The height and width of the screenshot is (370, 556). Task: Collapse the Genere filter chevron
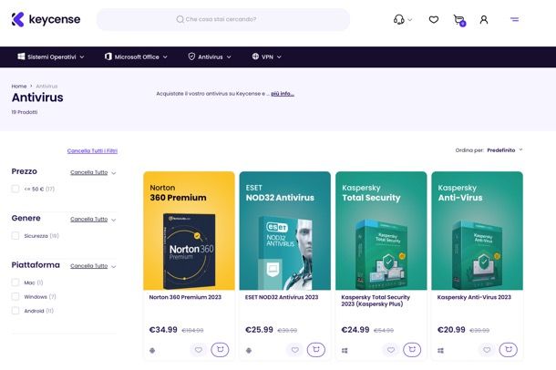tap(113, 220)
